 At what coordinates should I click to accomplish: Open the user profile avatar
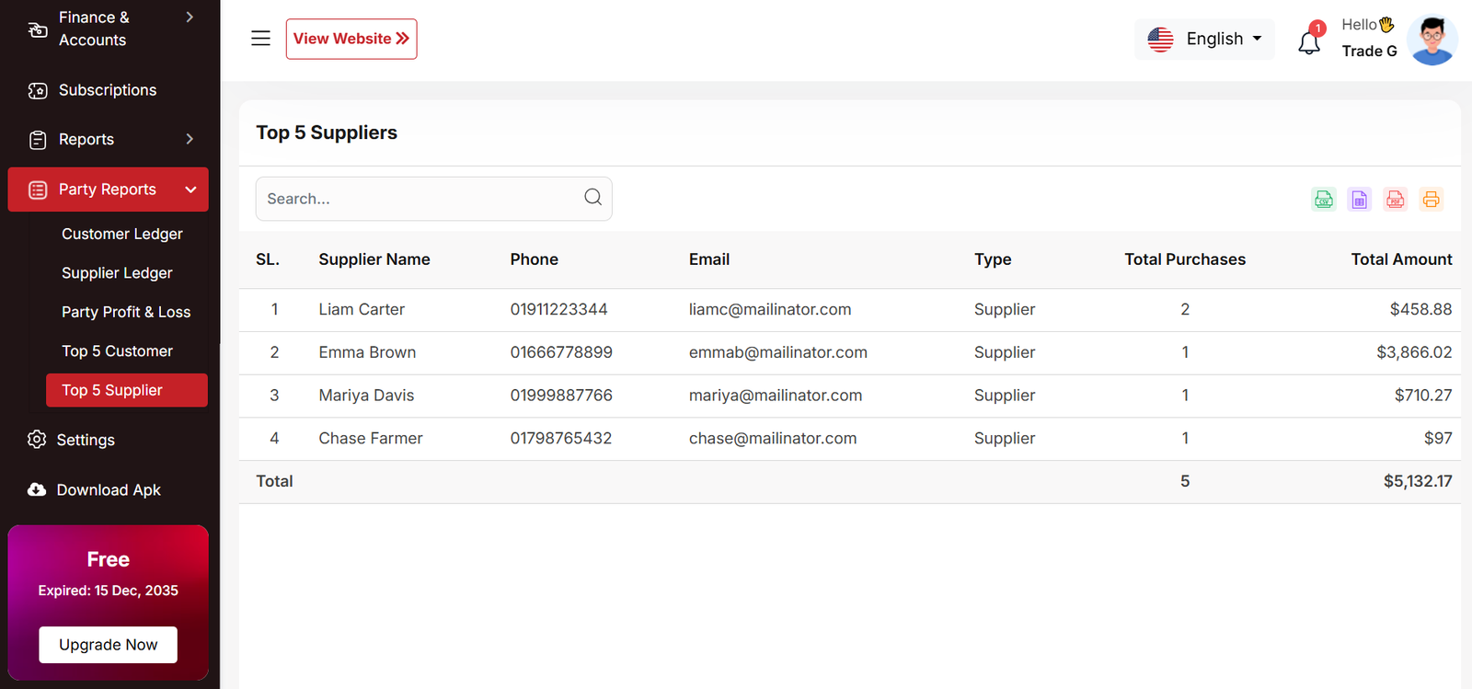coord(1432,40)
